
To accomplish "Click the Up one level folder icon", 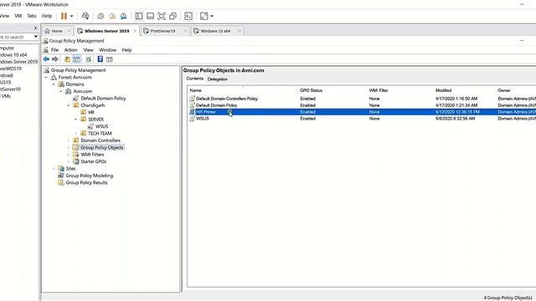I will pos(67,59).
